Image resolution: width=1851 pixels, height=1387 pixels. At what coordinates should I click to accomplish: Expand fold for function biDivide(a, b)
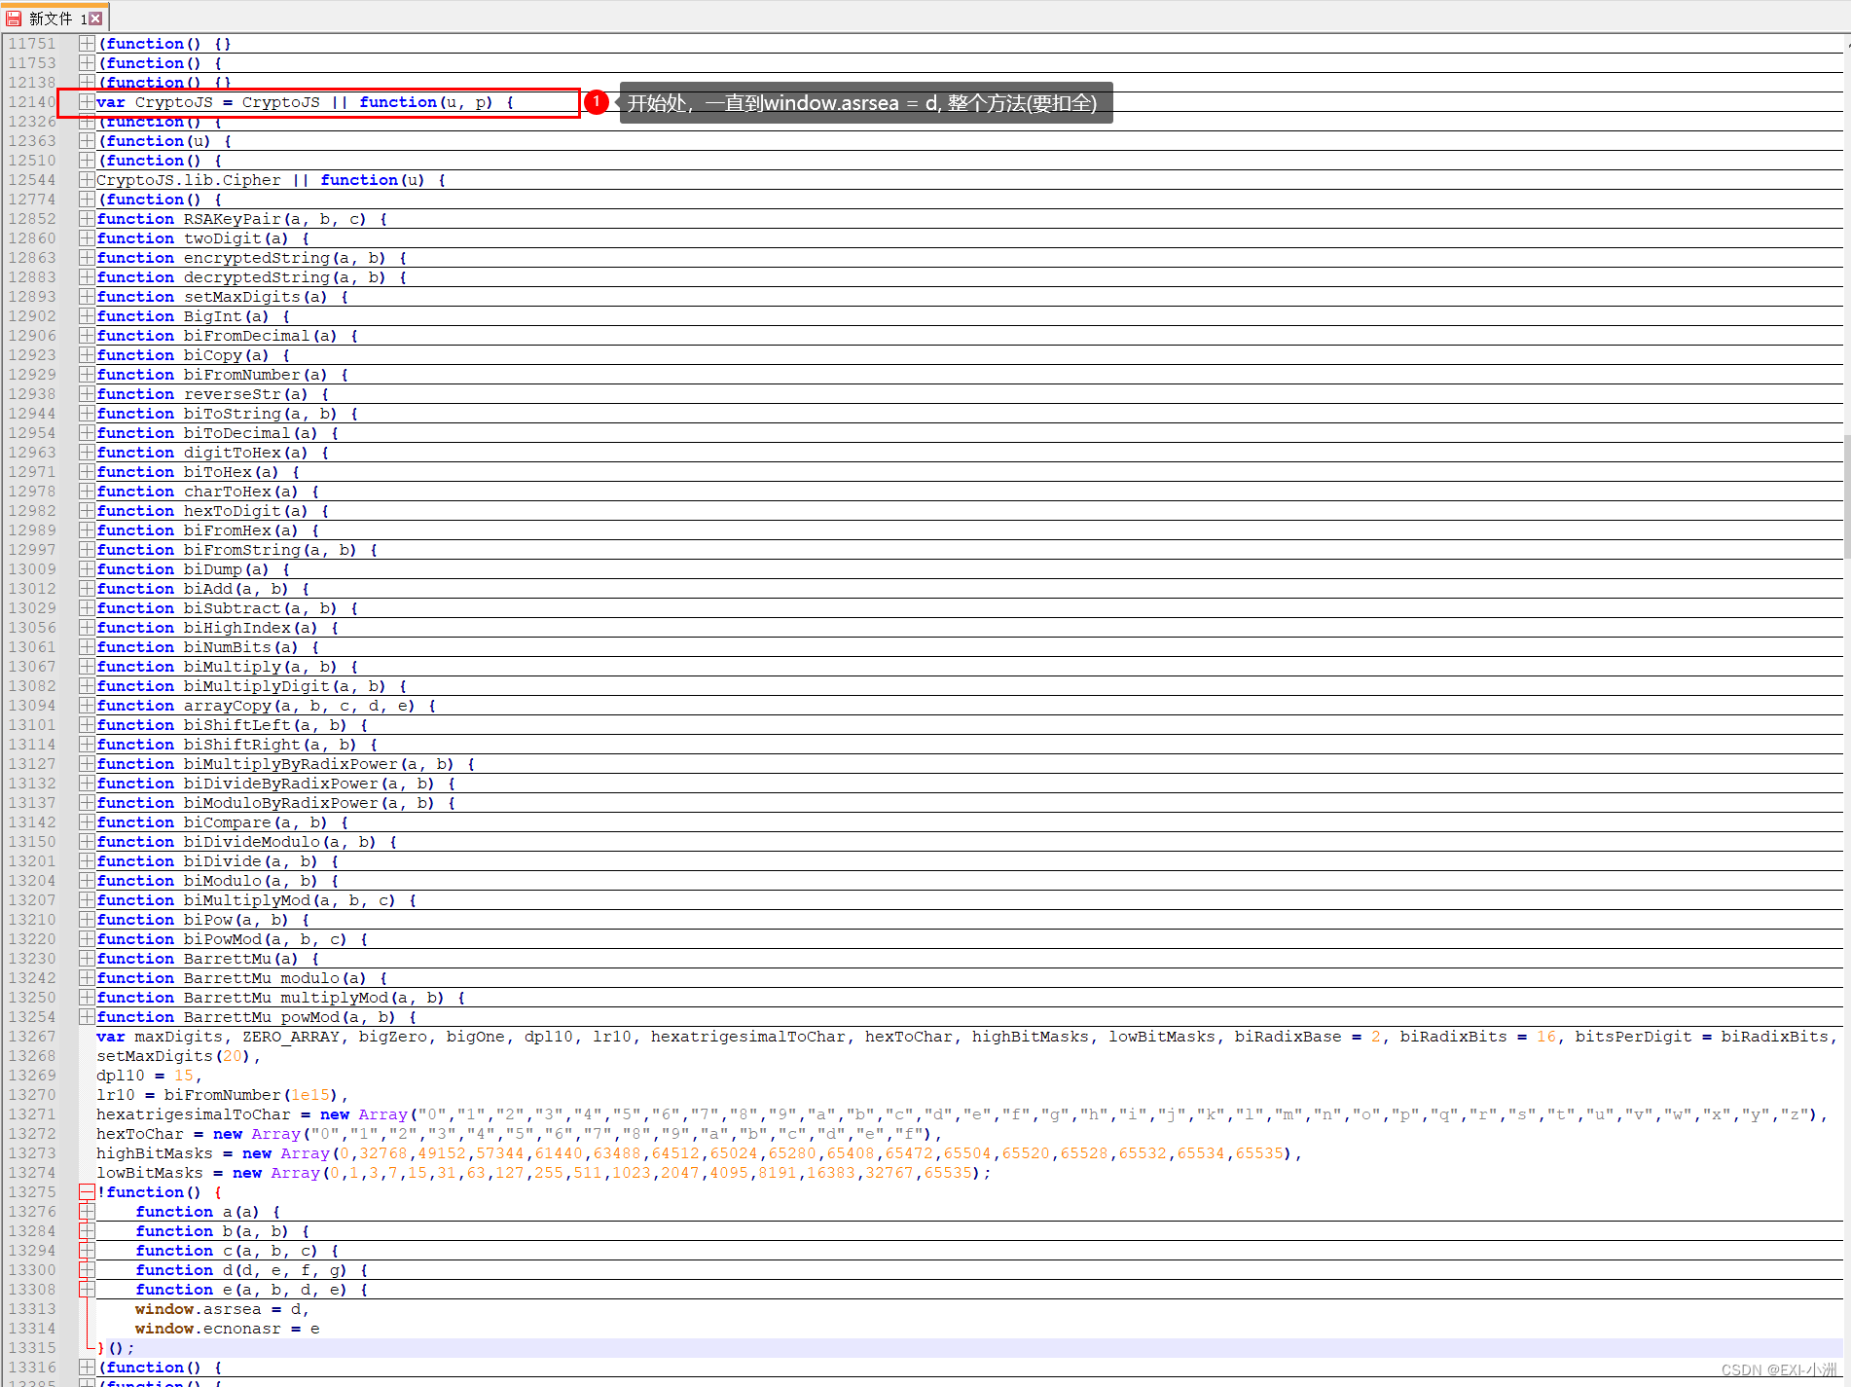(x=87, y=861)
